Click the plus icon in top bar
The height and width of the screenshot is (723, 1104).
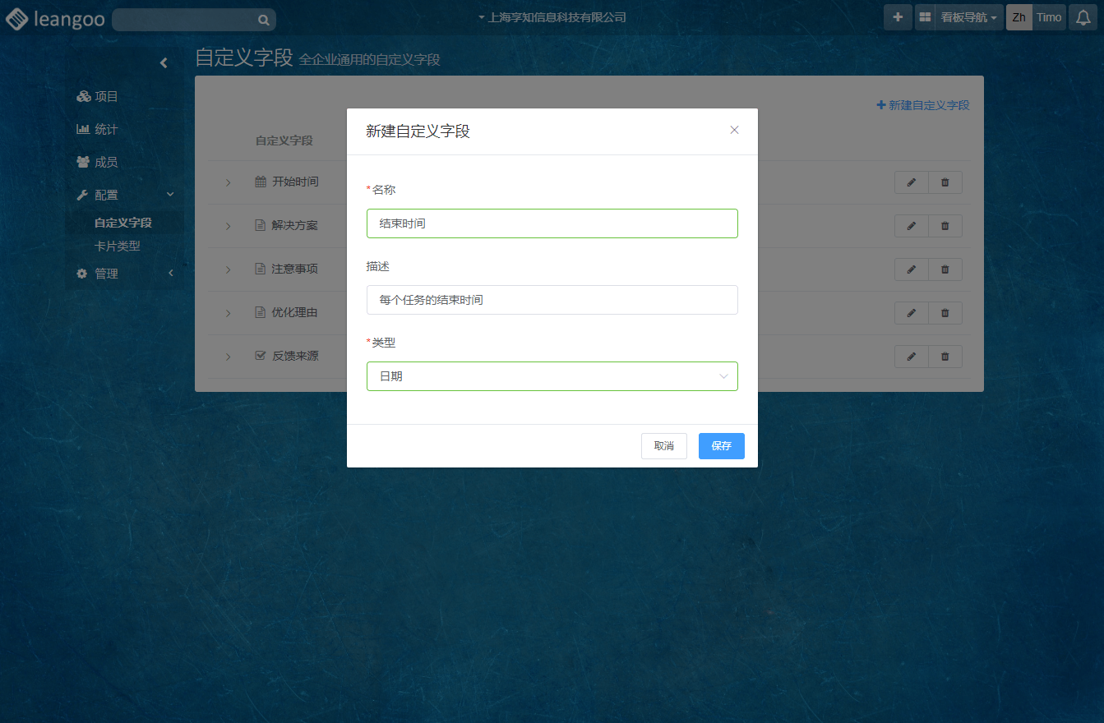pos(898,17)
